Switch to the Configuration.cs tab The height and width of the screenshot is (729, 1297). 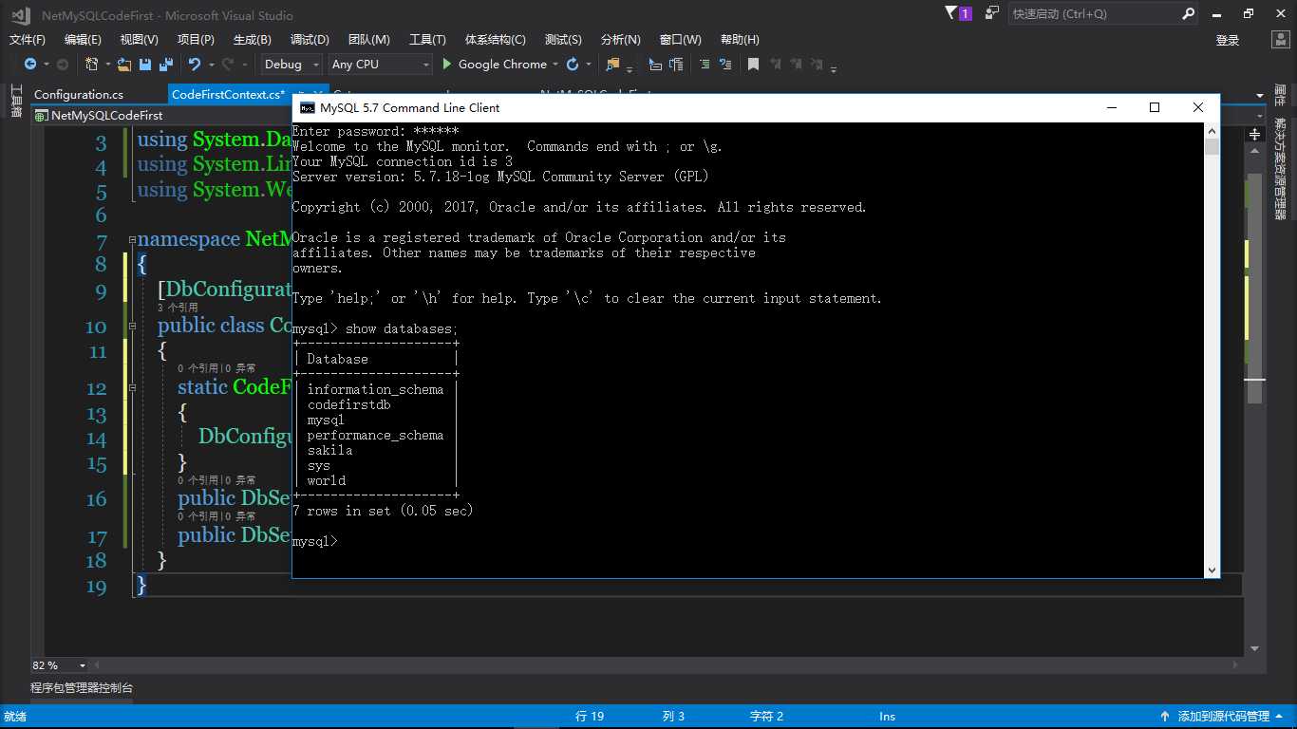click(79, 94)
